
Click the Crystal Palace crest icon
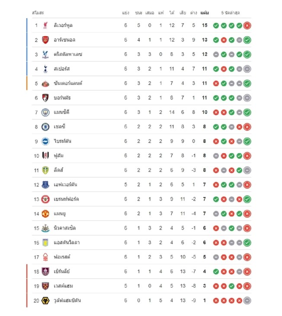pyautogui.click(x=45, y=54)
